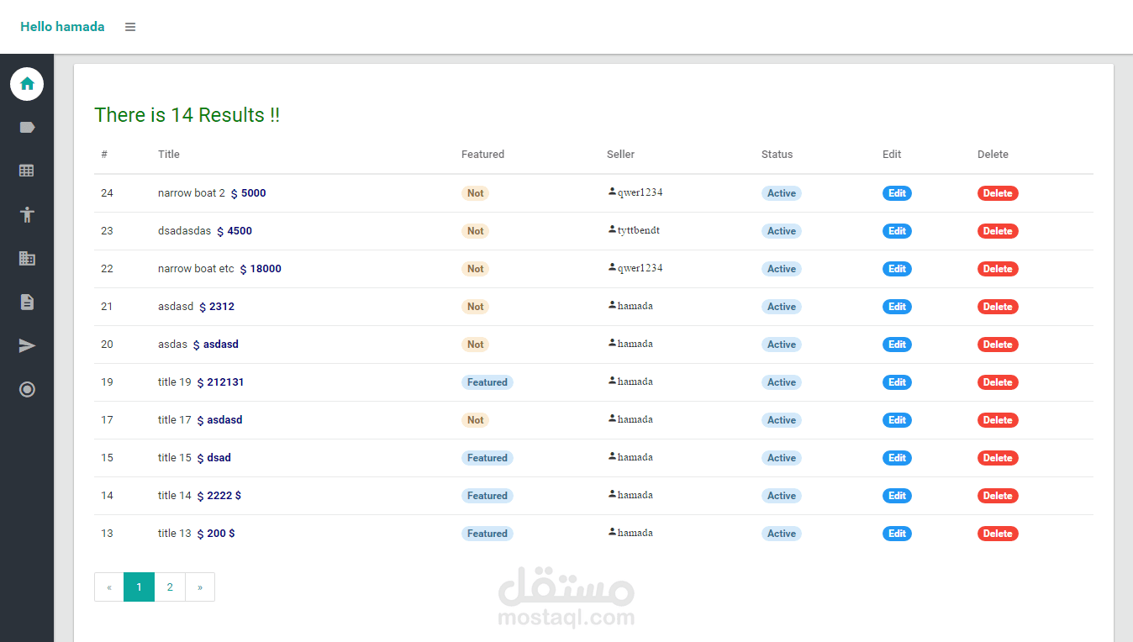Screen dimensions: 1133x642
Task: Click the Seller column header
Action: [620, 155]
